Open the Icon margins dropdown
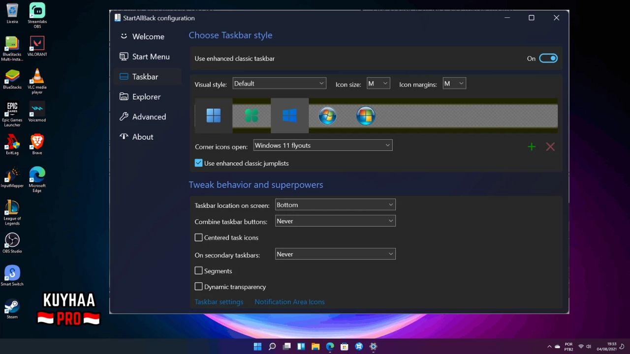This screenshot has width=630, height=354. point(454,84)
